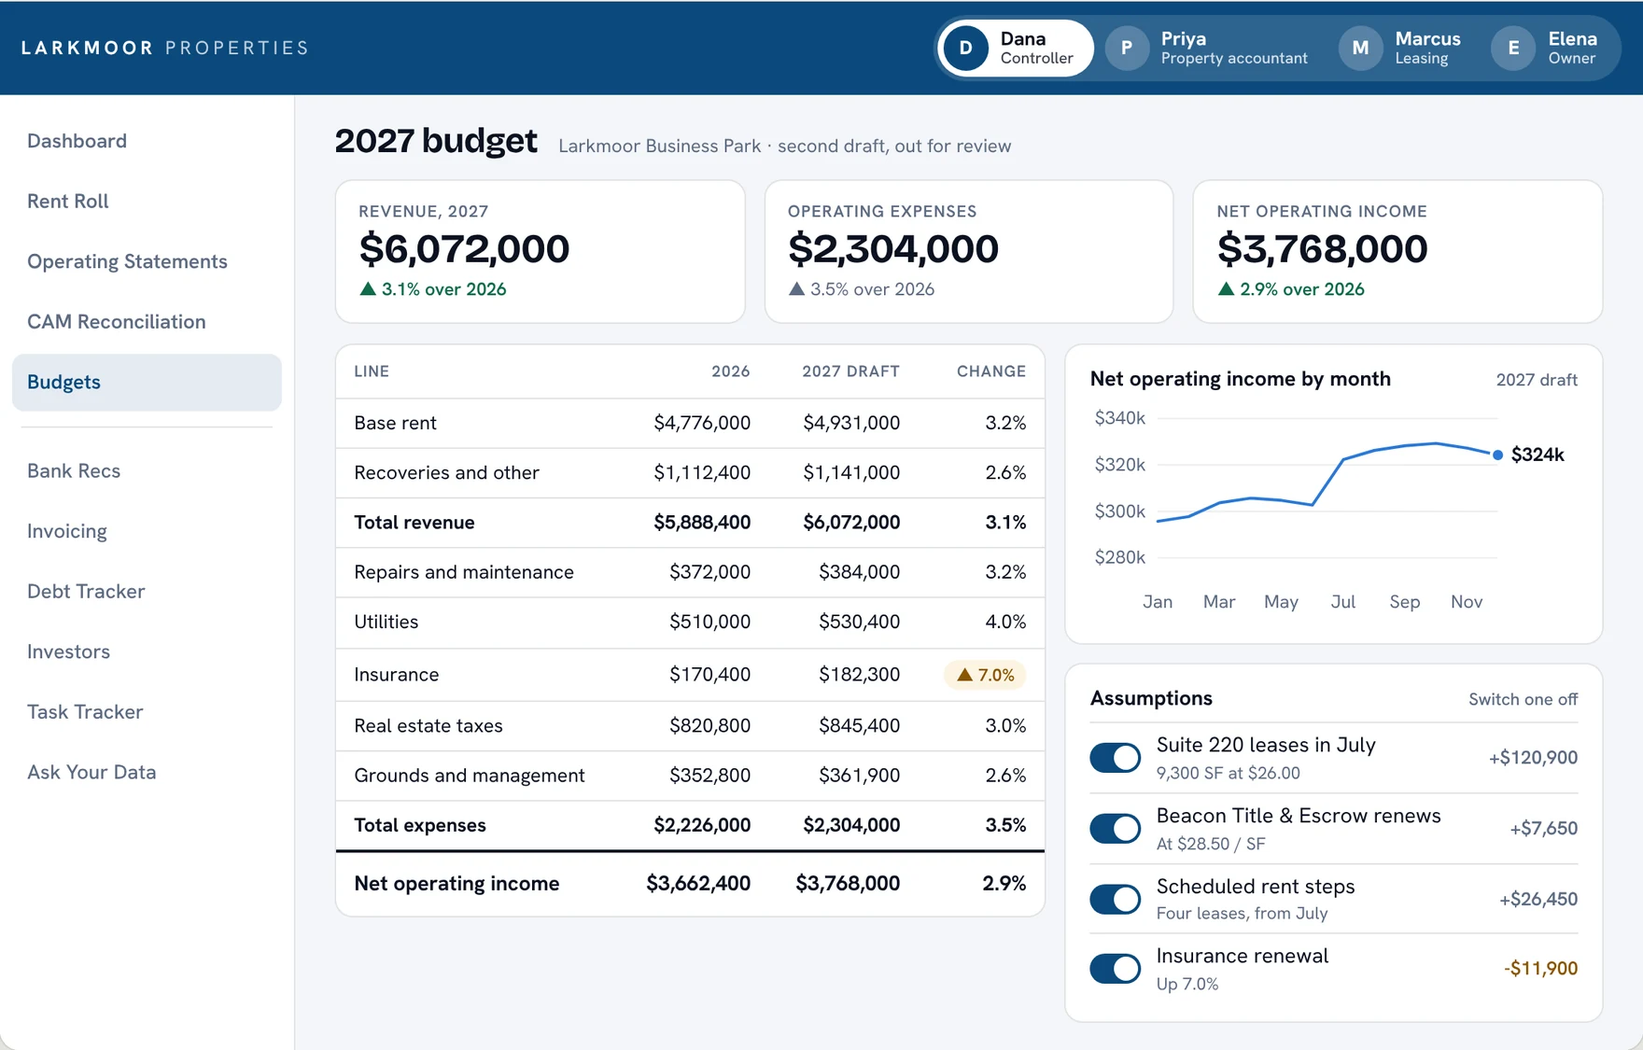Image resolution: width=1643 pixels, height=1050 pixels.
Task: Click the CHANGE column header
Action: tap(991, 371)
